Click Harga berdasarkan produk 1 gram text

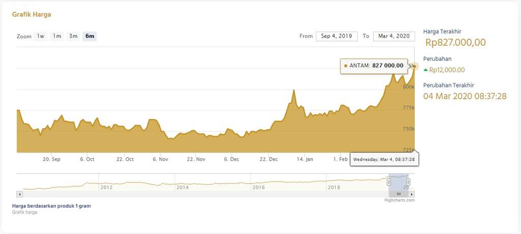[x=51, y=206]
